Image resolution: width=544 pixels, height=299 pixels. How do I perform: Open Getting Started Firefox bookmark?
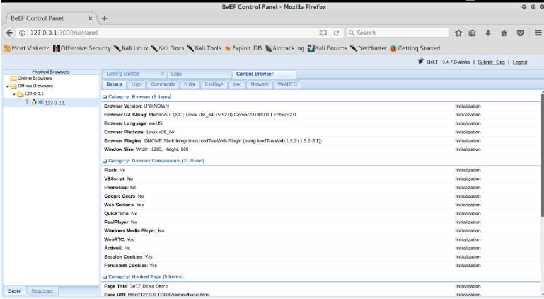point(415,48)
